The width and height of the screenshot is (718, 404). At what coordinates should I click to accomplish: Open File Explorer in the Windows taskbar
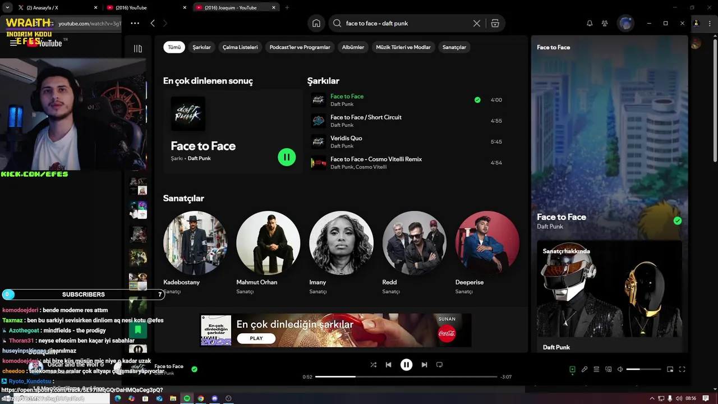[x=173, y=398]
